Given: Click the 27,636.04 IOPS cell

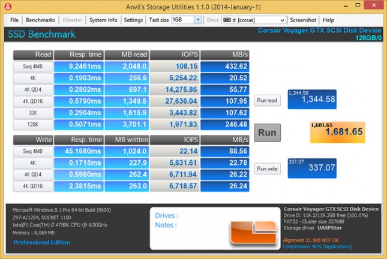Looking at the screenshot, I should click(x=175, y=101).
